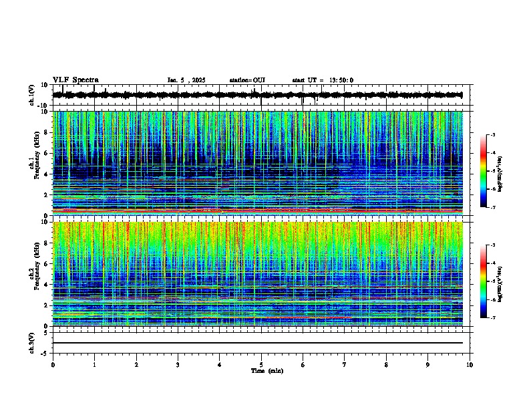The width and height of the screenshot is (529, 409).
Task: Click the ch.1 colorbar log(PSD) unit label
Action: click(x=500, y=174)
